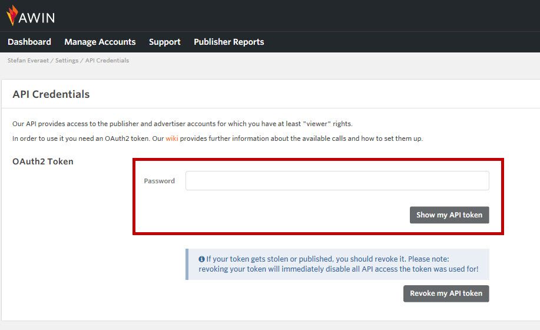Open Publisher Reports in the navigation bar
The height and width of the screenshot is (330, 540).
pyautogui.click(x=228, y=42)
